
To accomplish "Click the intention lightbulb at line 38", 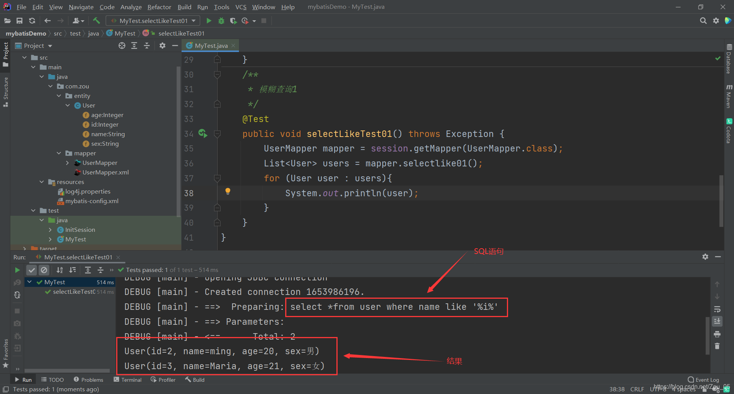I will pyautogui.click(x=227, y=191).
